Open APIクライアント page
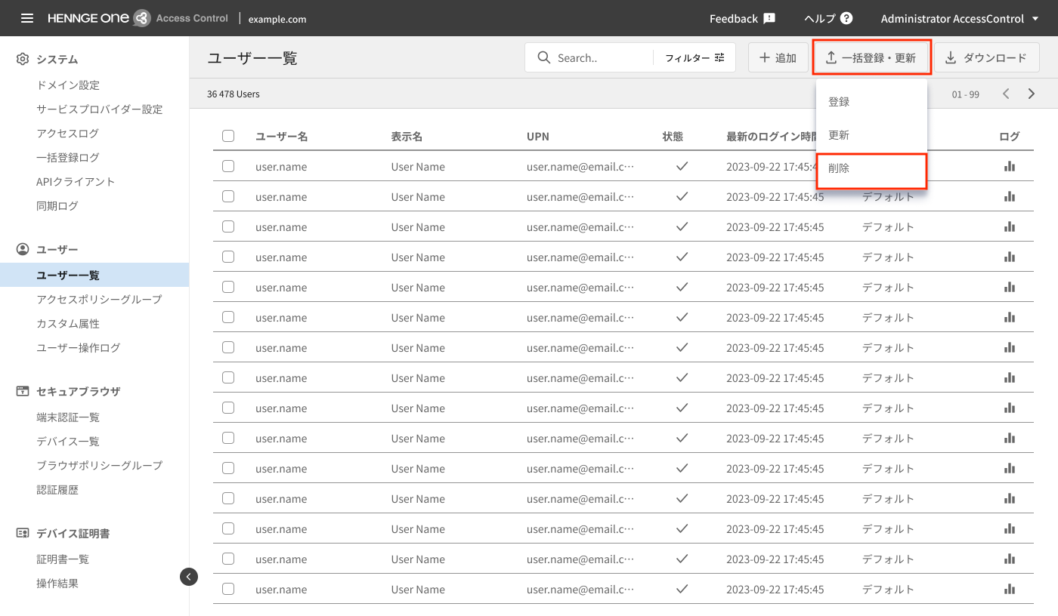 [76, 182]
